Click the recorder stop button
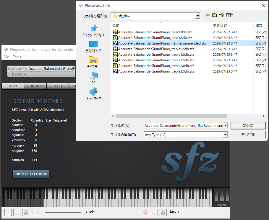The height and width of the screenshot is (220, 269). (154, 213)
